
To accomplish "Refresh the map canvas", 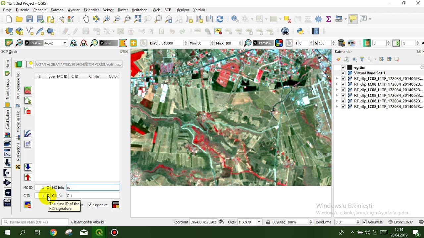I will [x=220, y=19].
